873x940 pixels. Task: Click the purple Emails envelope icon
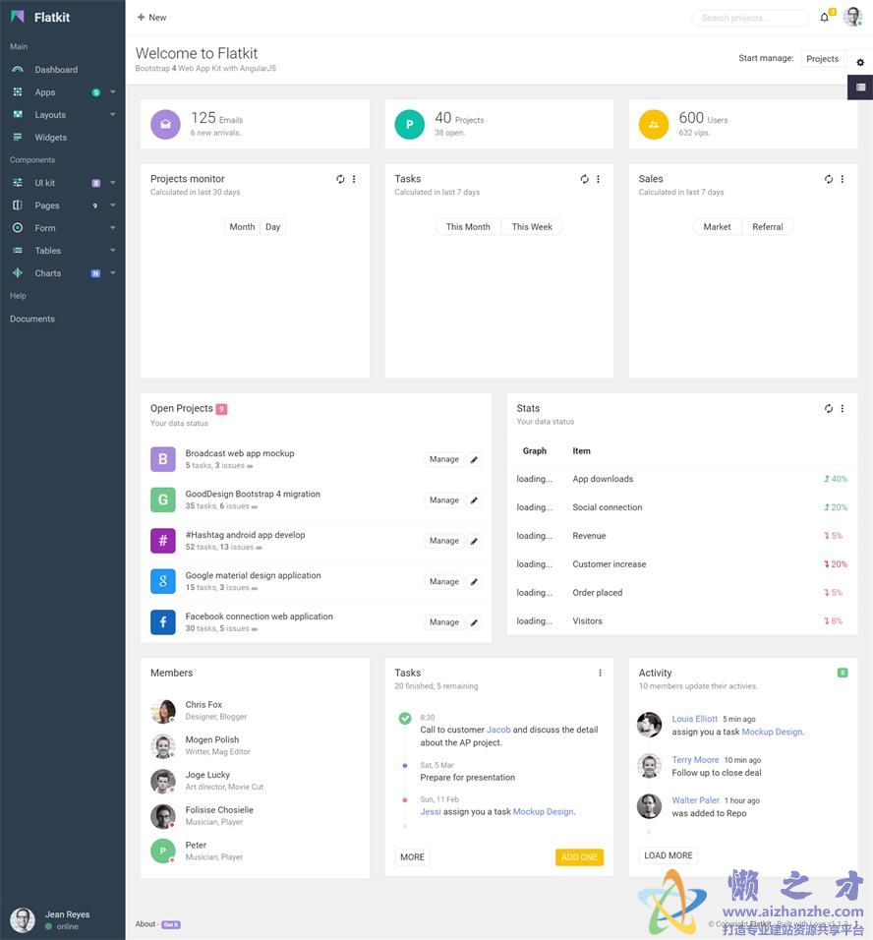(x=165, y=124)
